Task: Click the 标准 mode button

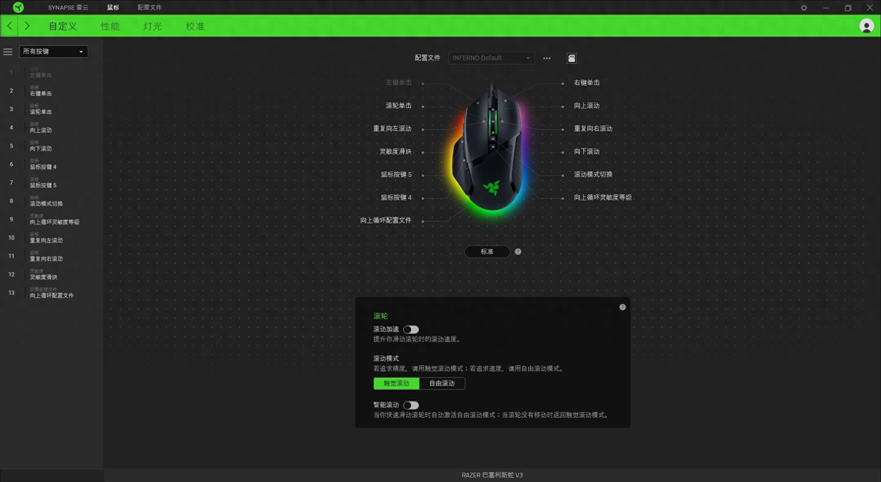Action: [487, 252]
